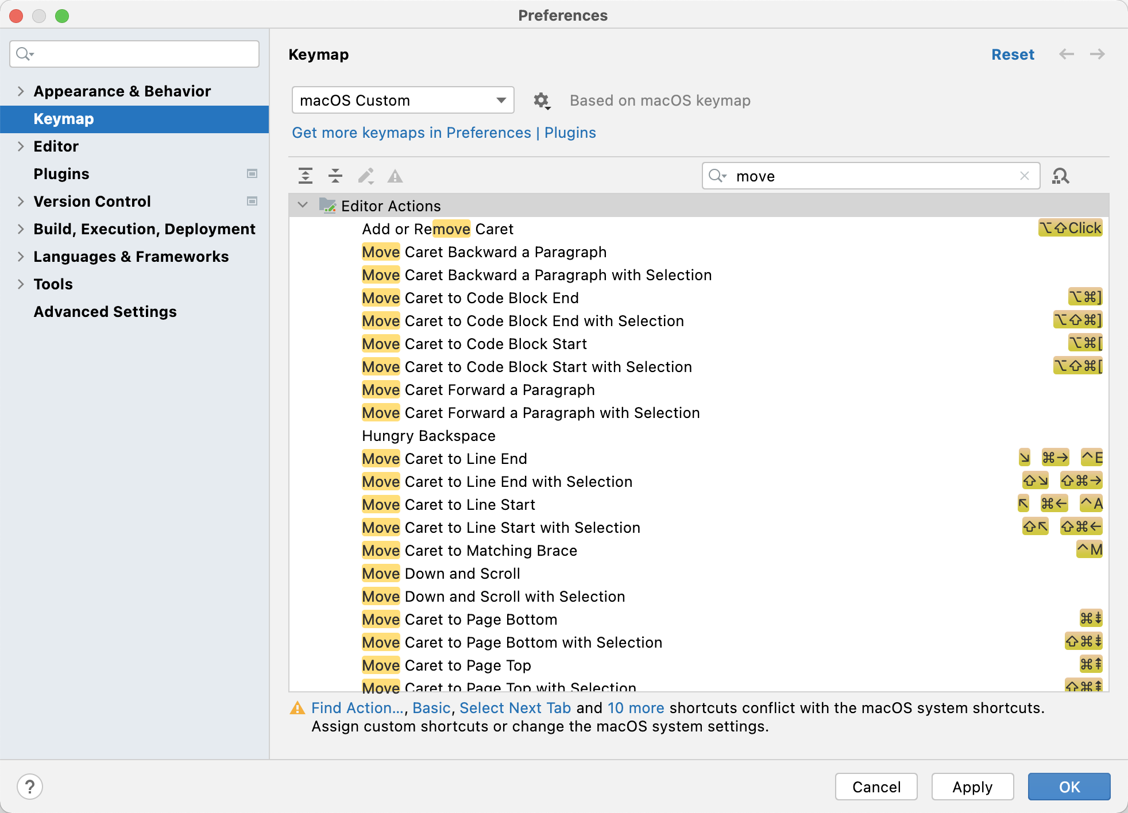Viewport: 1128px width, 813px height.
Task: Click the back navigation arrow
Action: (x=1067, y=54)
